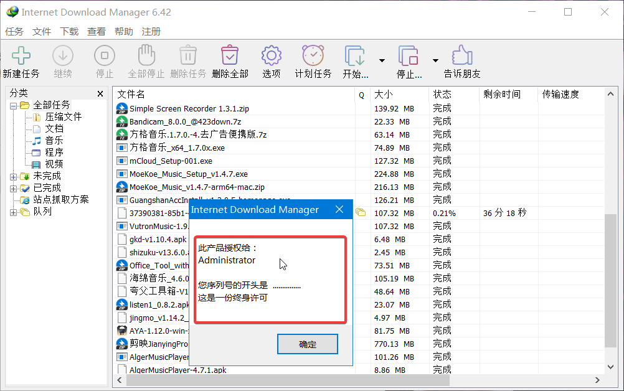Image resolution: width=624 pixels, height=391 pixels.
Task: Click the 继续 (Resume) download icon
Action: point(62,56)
